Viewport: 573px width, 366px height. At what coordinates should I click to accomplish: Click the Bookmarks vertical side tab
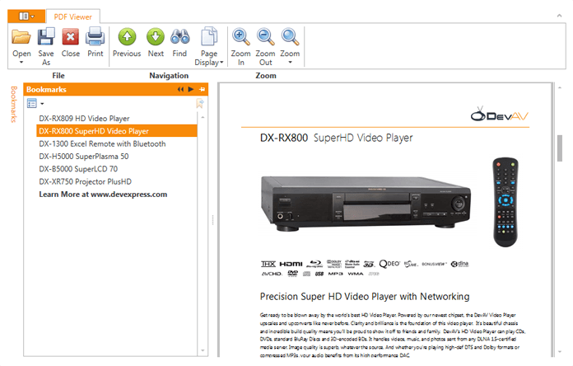[14, 105]
